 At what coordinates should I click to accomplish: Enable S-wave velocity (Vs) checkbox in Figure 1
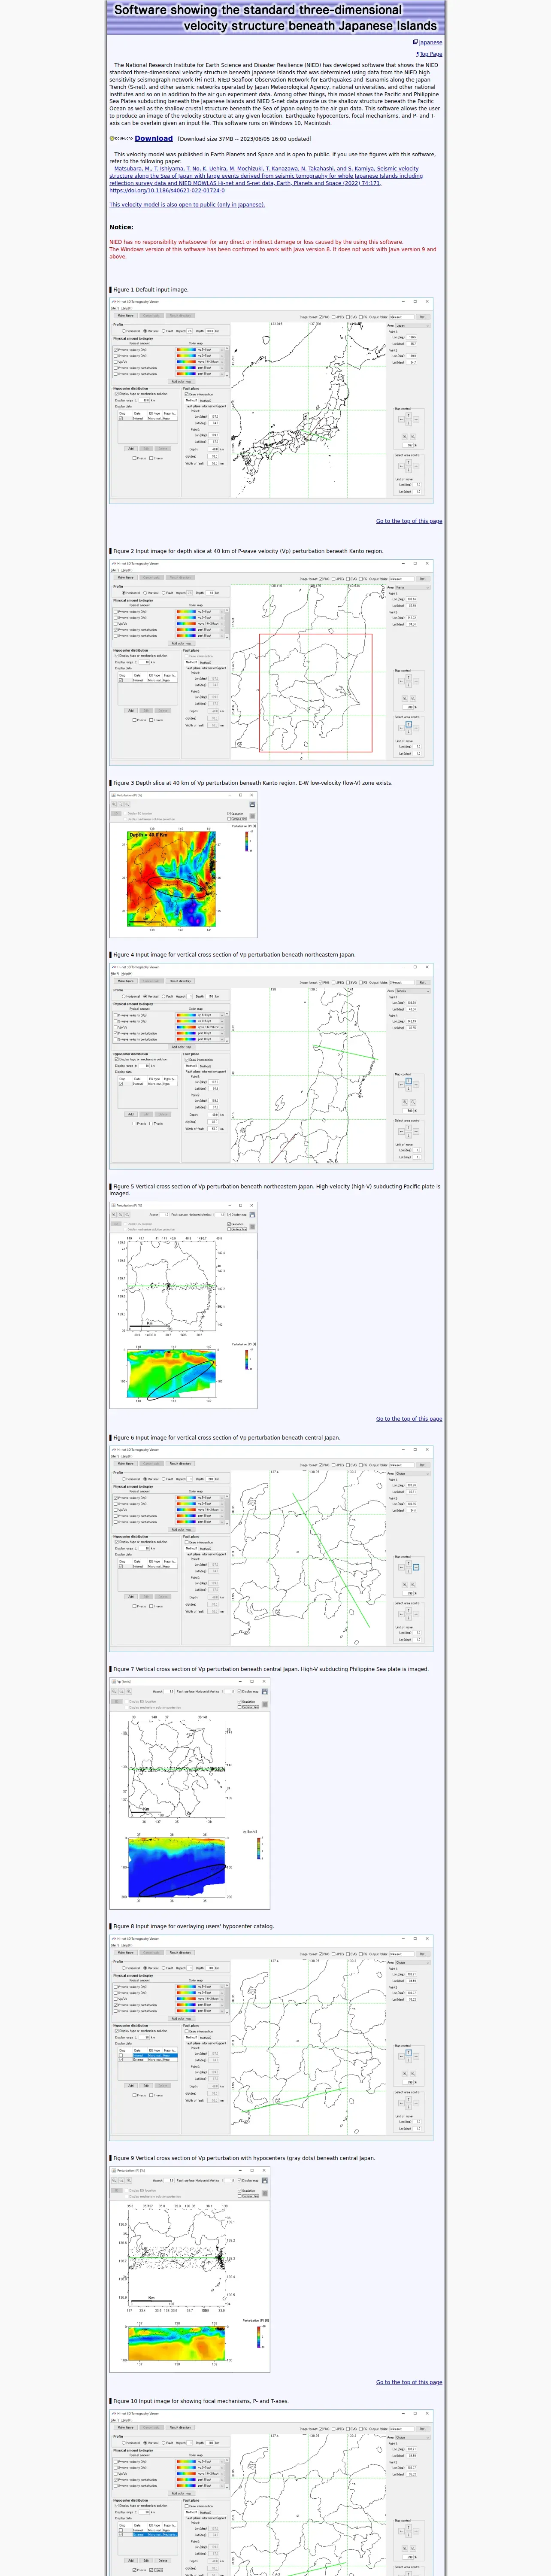point(116,356)
